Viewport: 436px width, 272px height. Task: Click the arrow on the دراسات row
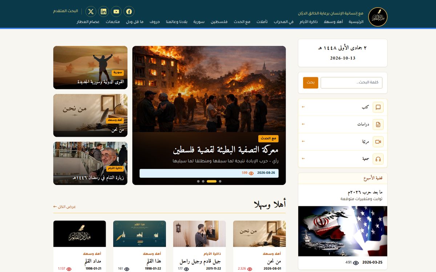(x=303, y=124)
